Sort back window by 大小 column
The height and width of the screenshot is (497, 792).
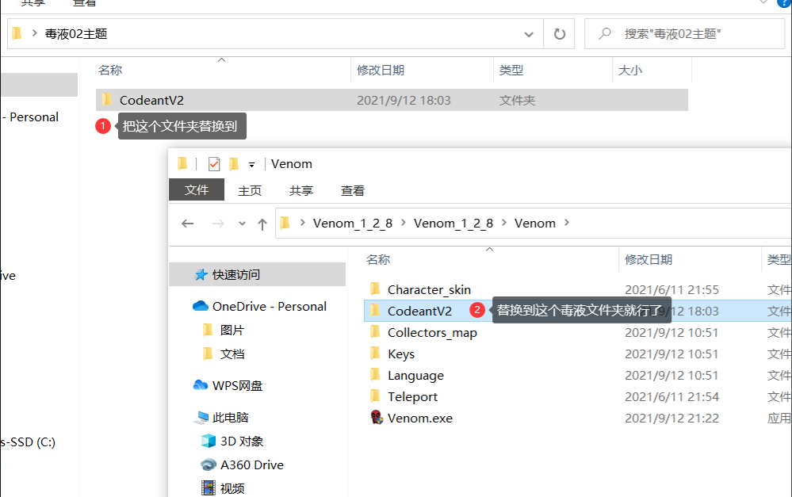click(630, 71)
